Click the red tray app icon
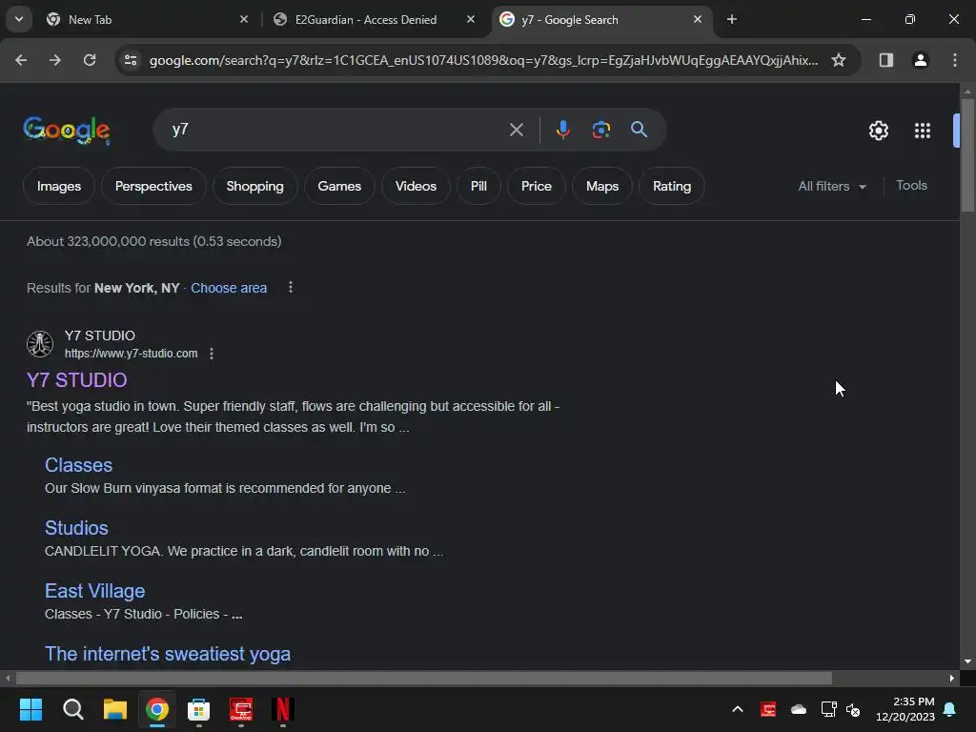 tap(768, 709)
